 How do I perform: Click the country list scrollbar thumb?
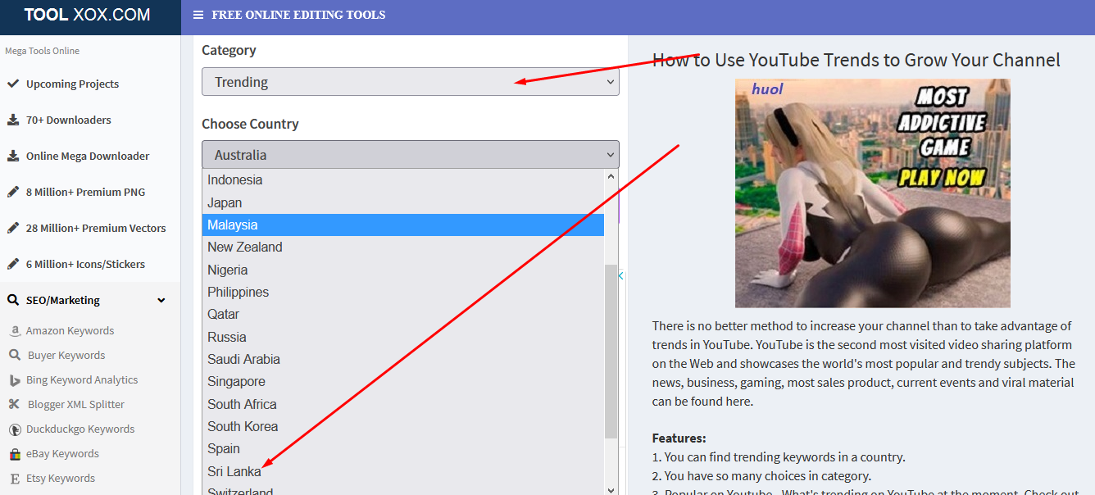coord(611,352)
